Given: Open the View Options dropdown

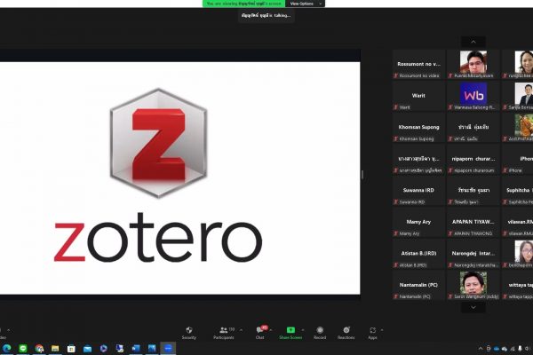Looking at the screenshot, I should (x=306, y=4).
